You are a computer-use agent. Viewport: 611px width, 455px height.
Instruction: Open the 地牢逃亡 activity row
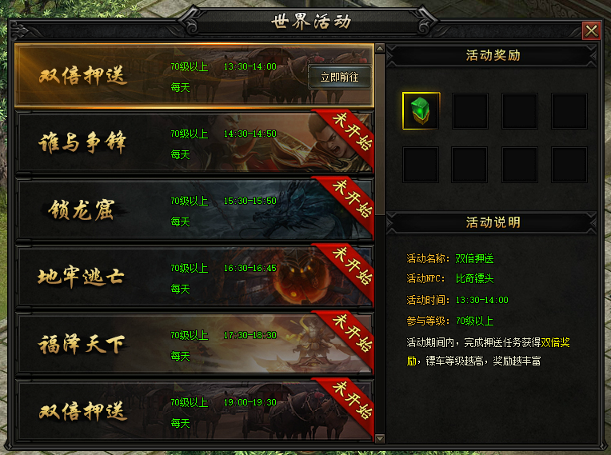coord(194,277)
